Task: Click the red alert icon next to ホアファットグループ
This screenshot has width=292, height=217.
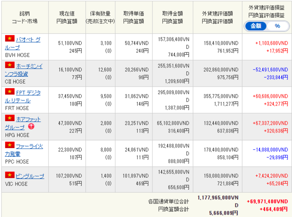Action: click(x=31, y=127)
